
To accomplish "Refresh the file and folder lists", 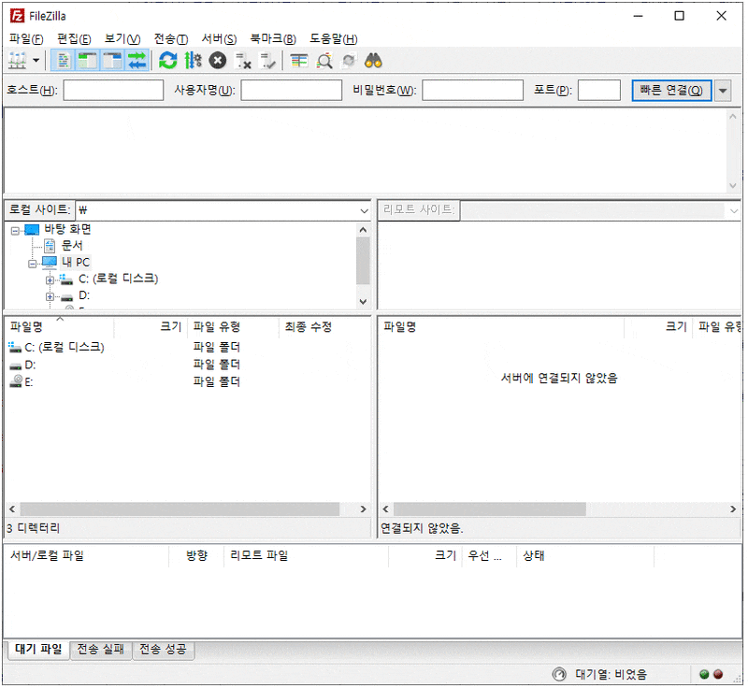I will 168,61.
